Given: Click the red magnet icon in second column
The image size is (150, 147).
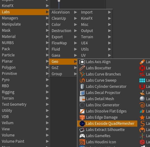Looking at the screenshot, I should [x=142, y=87].
